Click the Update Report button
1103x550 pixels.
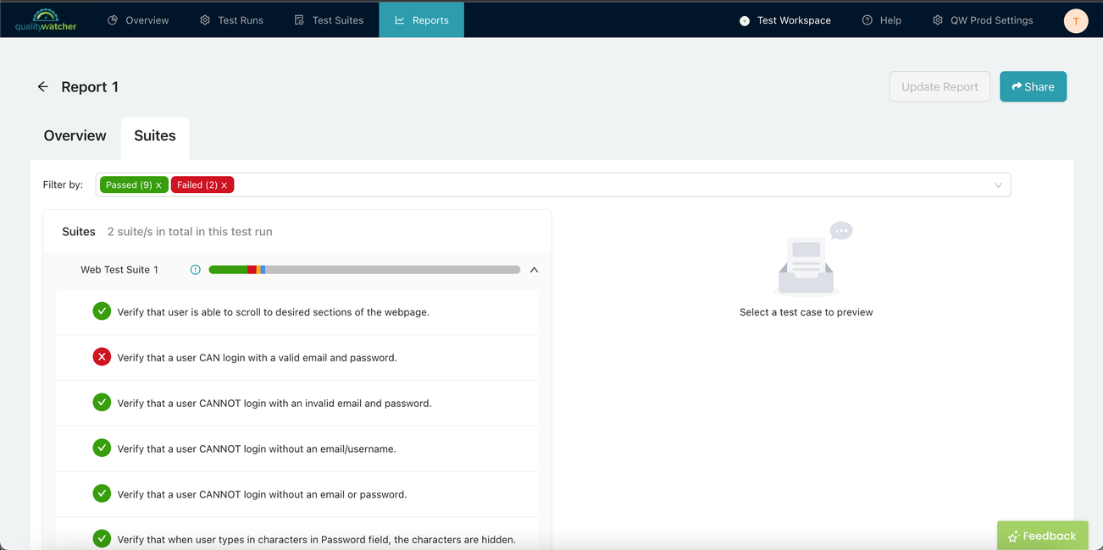[x=939, y=87]
